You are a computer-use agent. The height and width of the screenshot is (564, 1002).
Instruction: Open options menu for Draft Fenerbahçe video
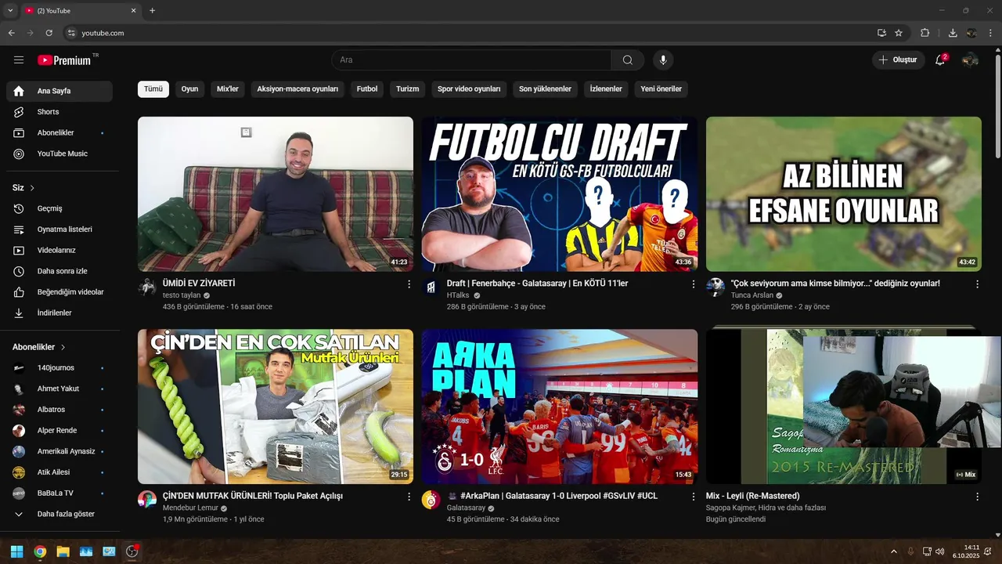point(693,284)
